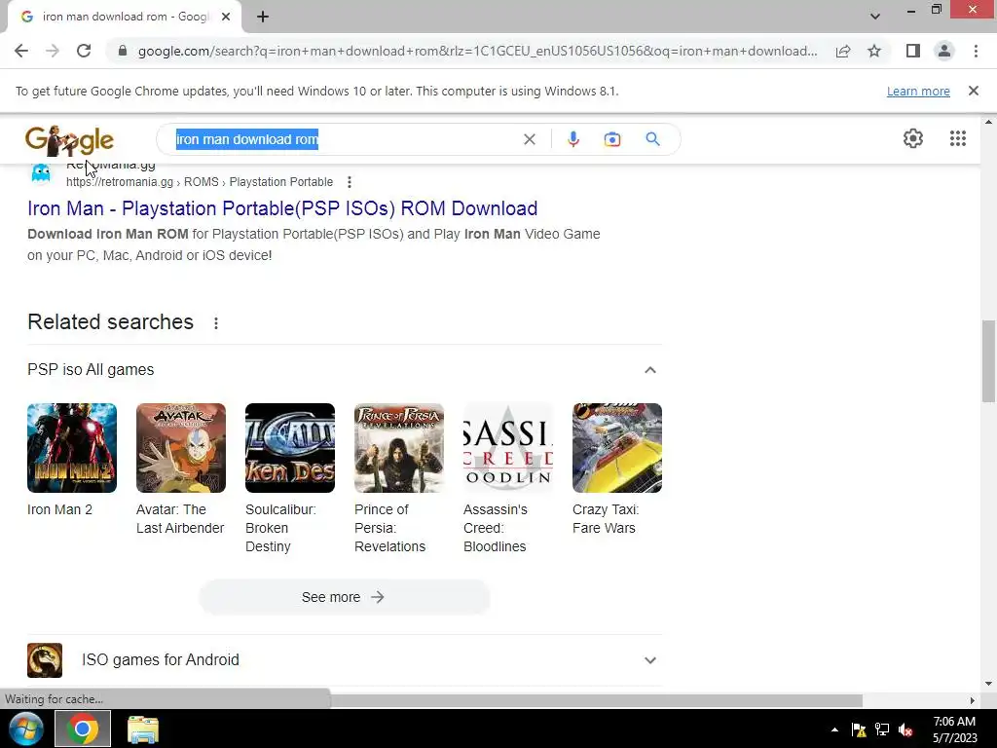Search by image with camera icon
This screenshot has width=997, height=748.
point(611,139)
